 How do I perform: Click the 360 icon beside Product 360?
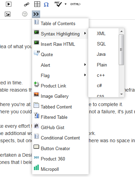coord(36,157)
